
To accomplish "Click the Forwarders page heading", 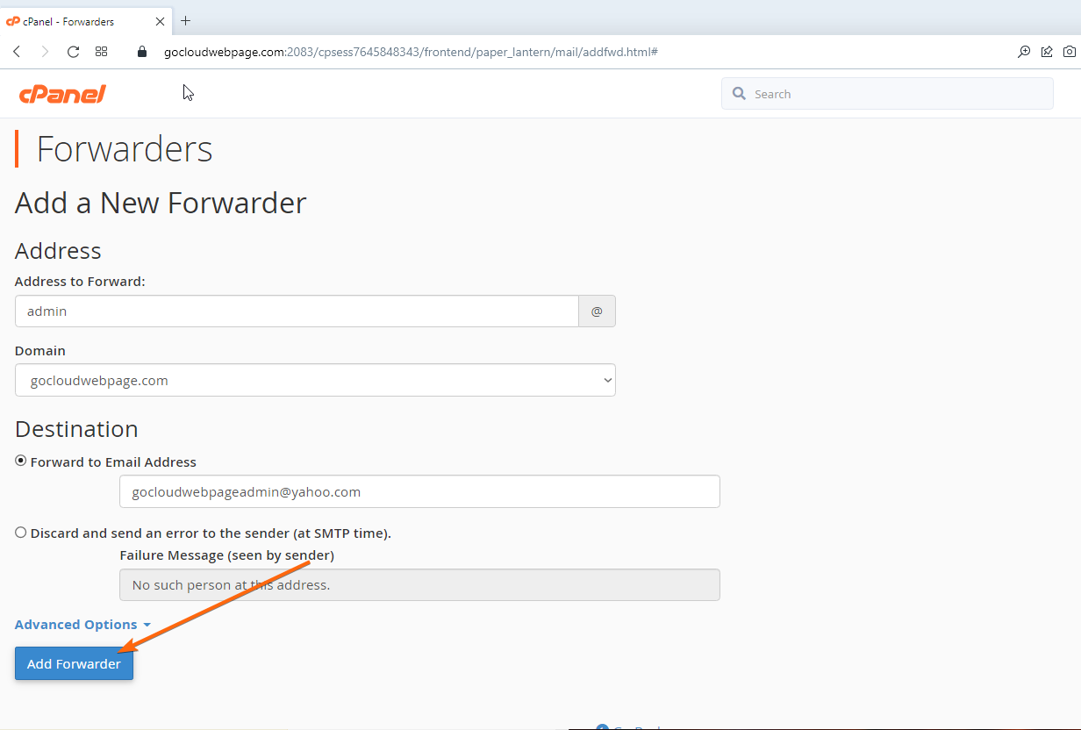I will (x=125, y=149).
